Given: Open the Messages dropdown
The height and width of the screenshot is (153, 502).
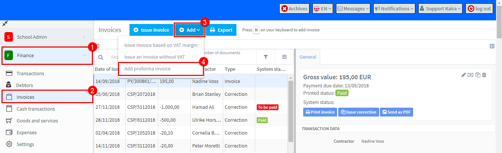Looking at the screenshot, I should coord(353,8).
